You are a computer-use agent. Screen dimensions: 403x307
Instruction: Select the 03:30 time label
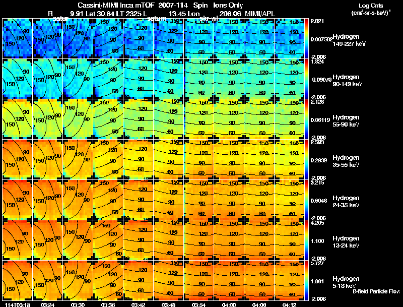coord(78,305)
